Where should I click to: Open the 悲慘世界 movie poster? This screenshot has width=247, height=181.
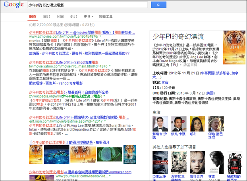(197, 163)
